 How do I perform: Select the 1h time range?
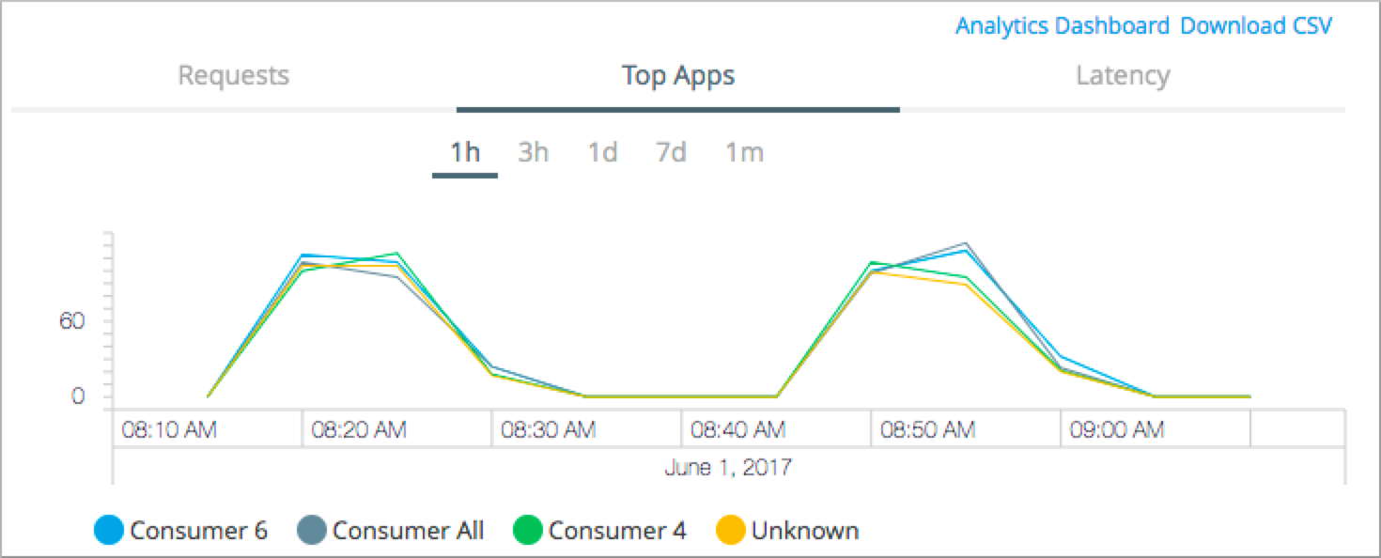pyautogui.click(x=464, y=151)
